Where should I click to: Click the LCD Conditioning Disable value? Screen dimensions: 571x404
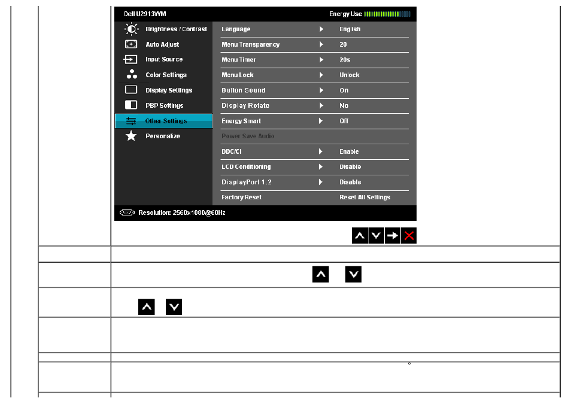click(x=350, y=166)
